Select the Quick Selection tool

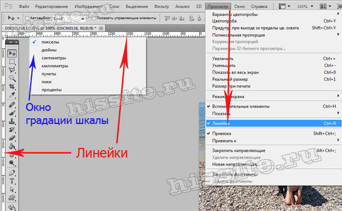click(12, 78)
